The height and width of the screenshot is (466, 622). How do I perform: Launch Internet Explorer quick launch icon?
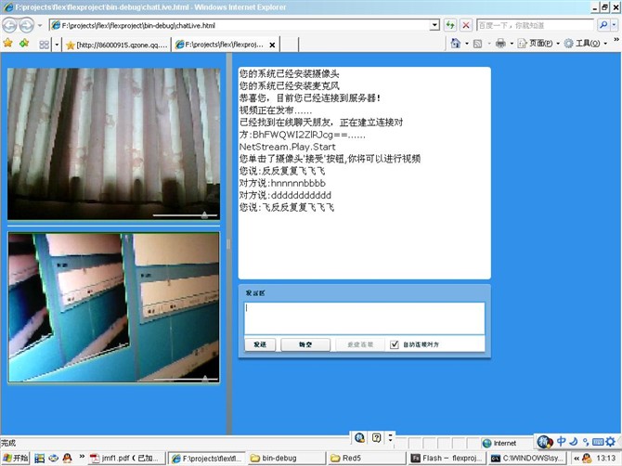pyautogui.click(x=53, y=458)
